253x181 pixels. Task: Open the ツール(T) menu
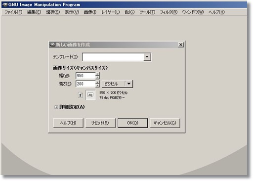coord(147,12)
